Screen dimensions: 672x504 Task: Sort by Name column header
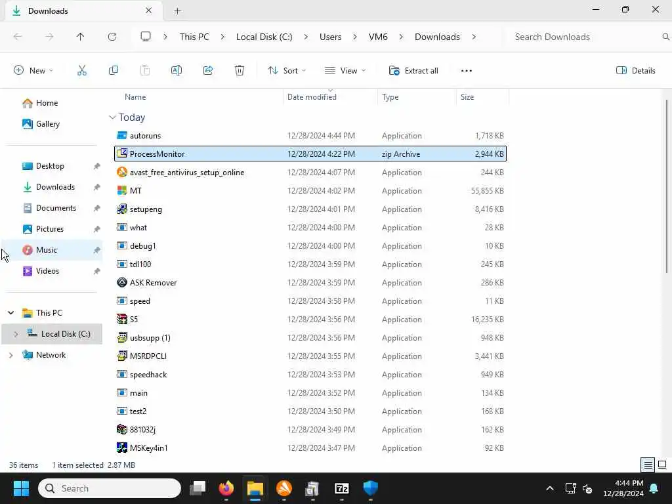coord(135,97)
